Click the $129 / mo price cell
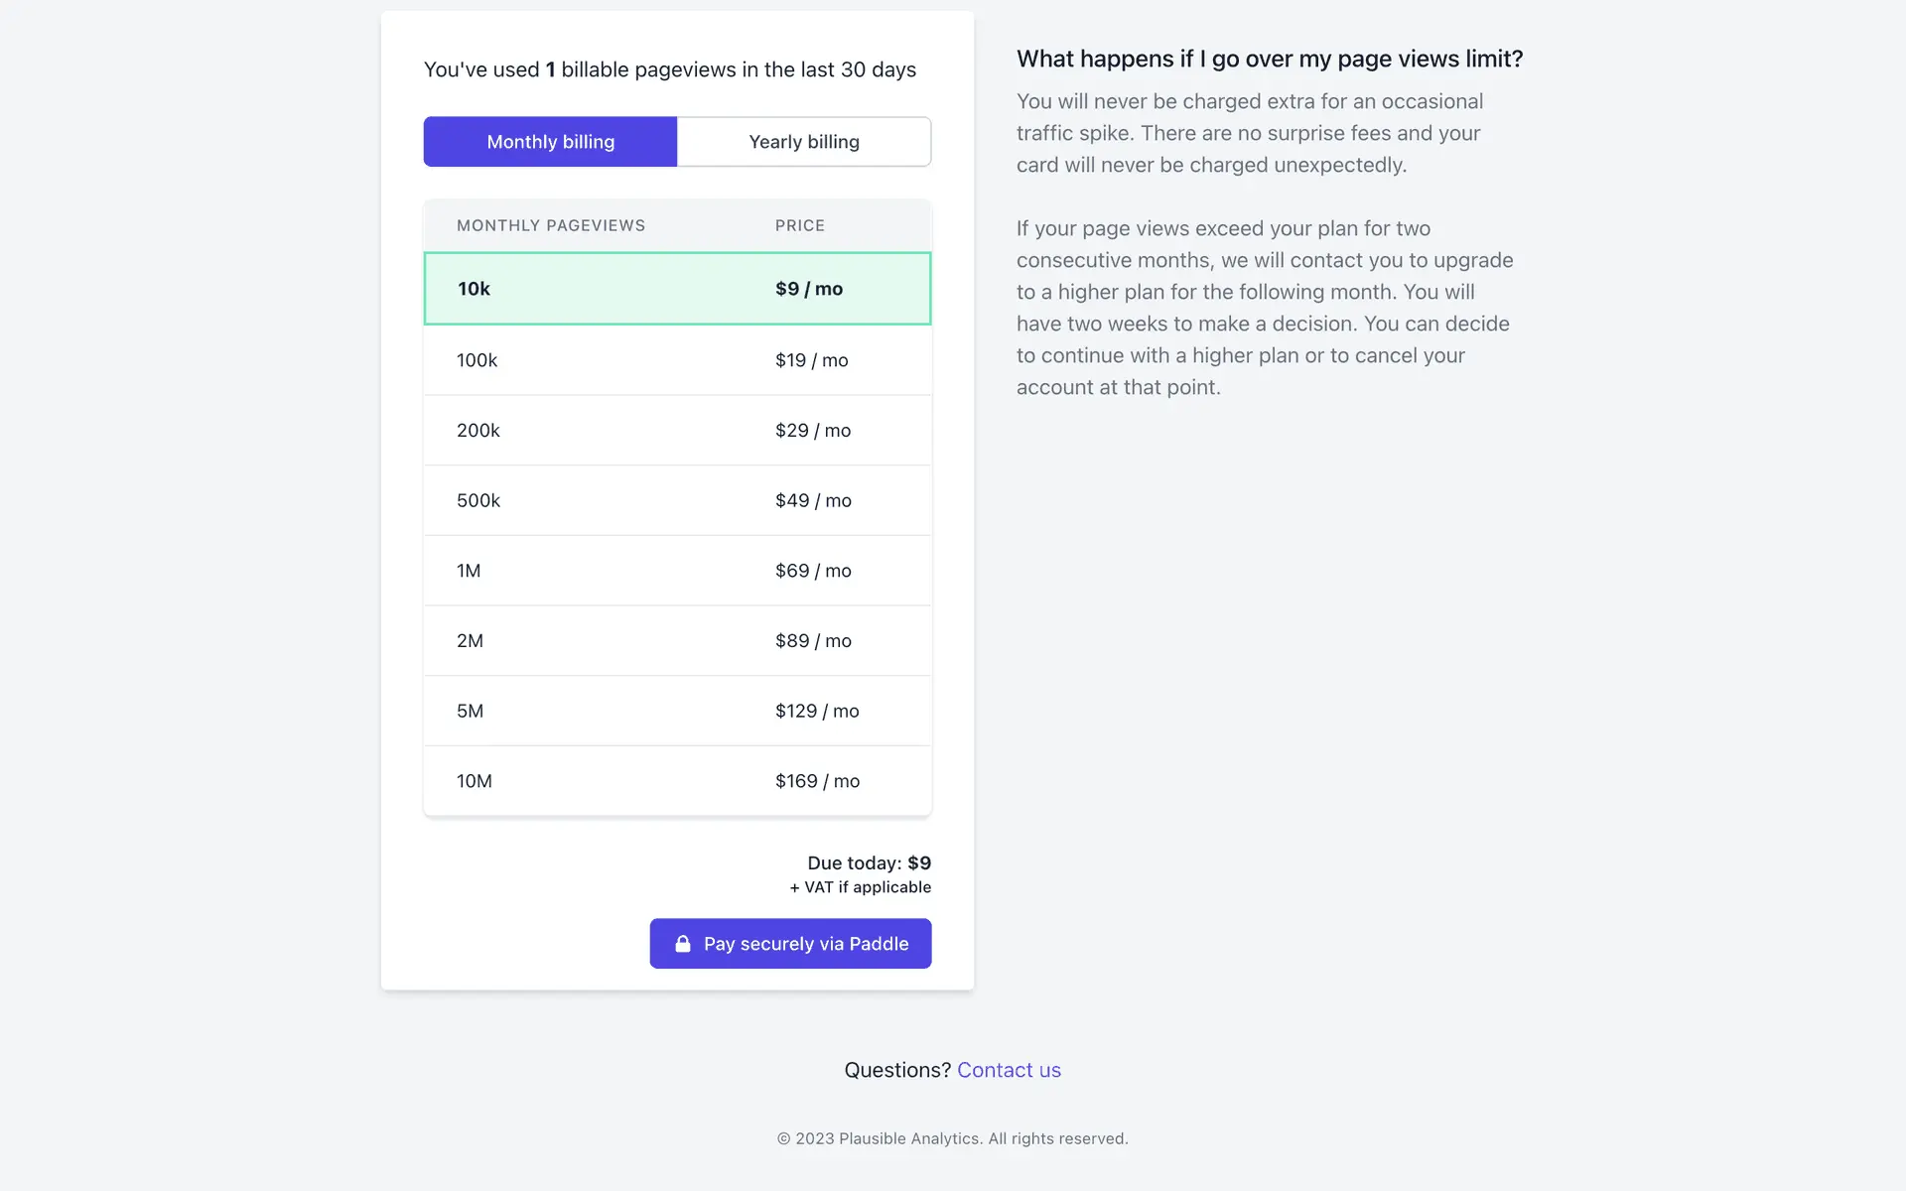The width and height of the screenshot is (1906, 1191). [817, 712]
